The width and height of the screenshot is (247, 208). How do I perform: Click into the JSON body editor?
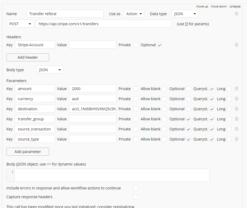coord(112,175)
